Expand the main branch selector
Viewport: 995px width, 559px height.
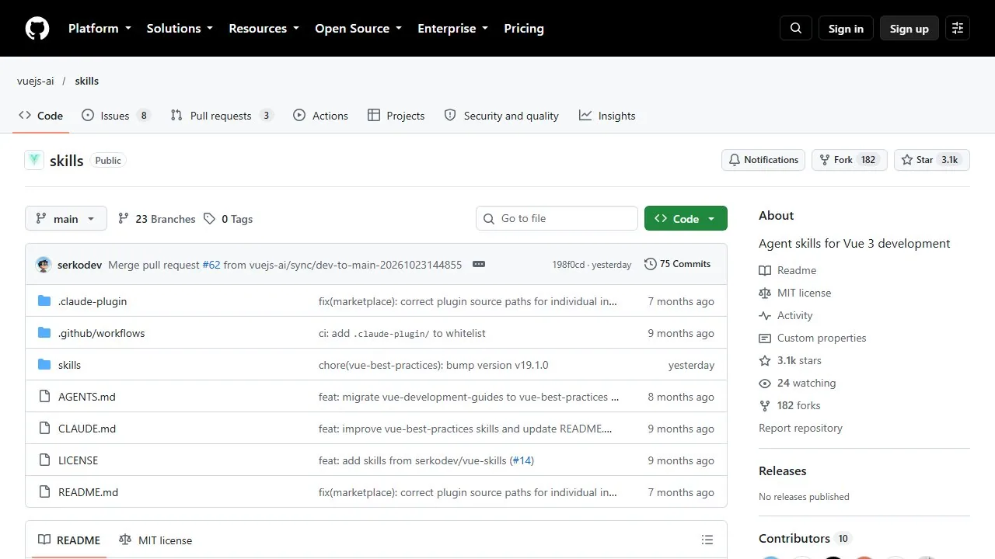(65, 219)
